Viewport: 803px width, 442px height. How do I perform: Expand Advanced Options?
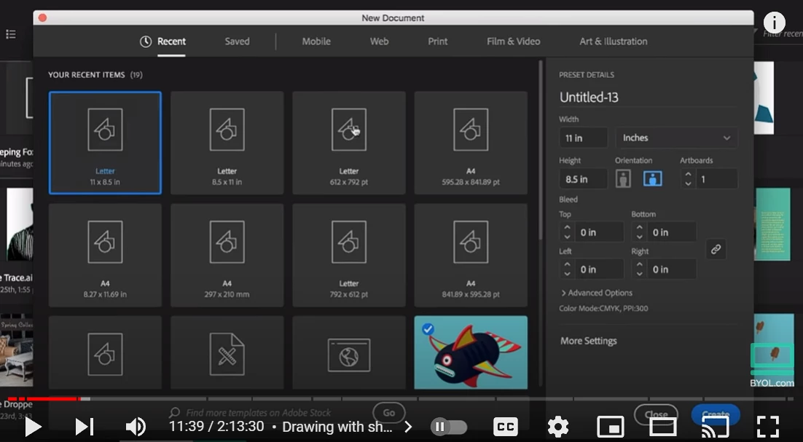pyautogui.click(x=597, y=293)
